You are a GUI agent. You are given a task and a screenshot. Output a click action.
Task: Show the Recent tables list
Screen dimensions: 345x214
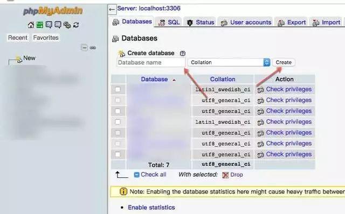click(x=18, y=38)
